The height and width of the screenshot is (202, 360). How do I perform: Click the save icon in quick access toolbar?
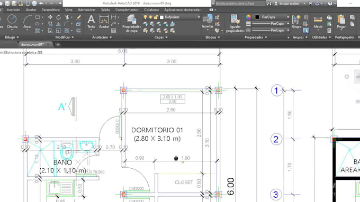(7, 4)
